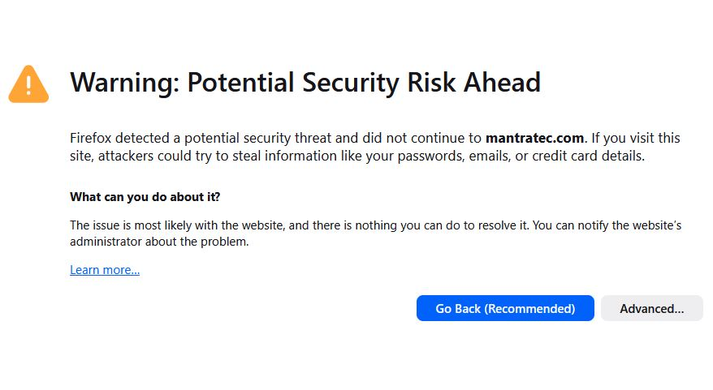Click the orange warning triangle icon
713x390 pixels.
[x=28, y=84]
